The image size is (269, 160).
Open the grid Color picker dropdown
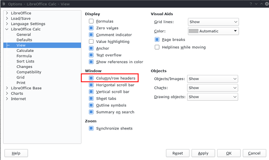(213, 31)
